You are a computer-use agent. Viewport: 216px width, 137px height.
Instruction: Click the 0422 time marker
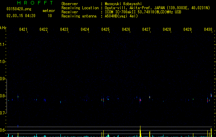click(44, 29)
